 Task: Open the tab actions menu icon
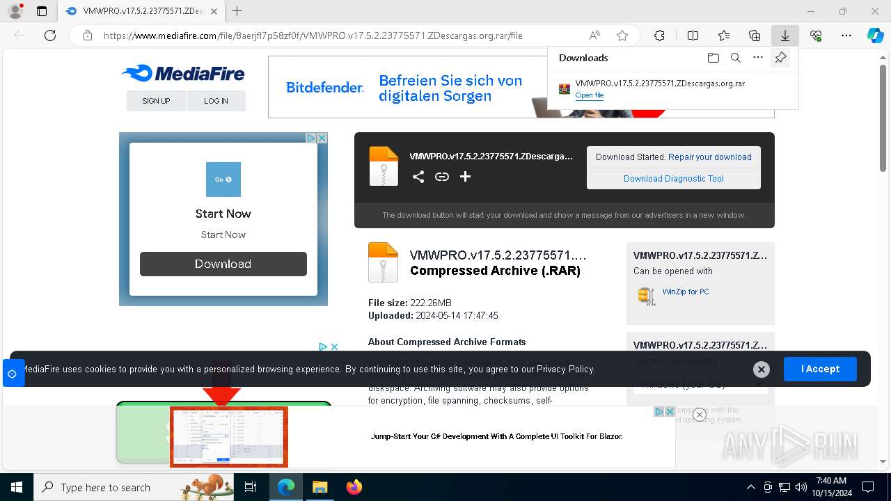(42, 11)
